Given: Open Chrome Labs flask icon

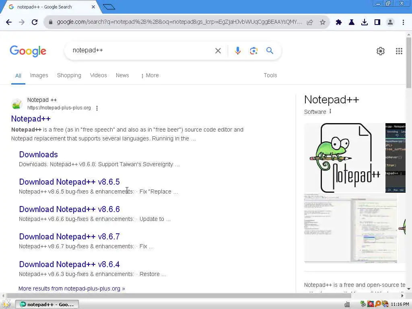Looking at the screenshot, I should pos(351,22).
